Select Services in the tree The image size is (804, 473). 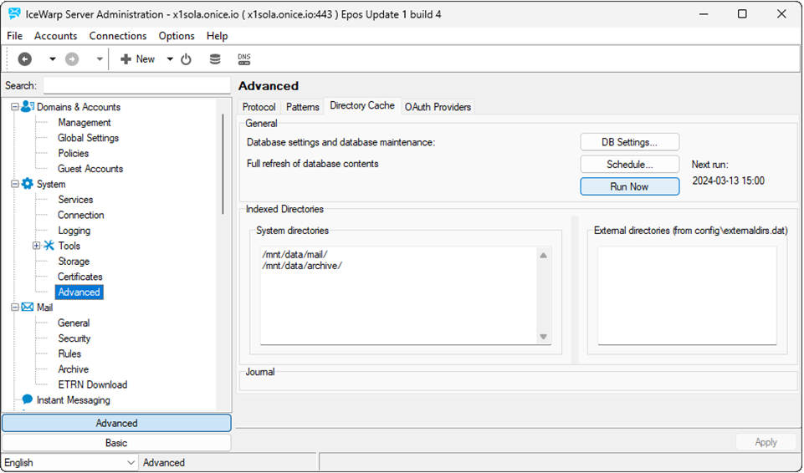75,200
